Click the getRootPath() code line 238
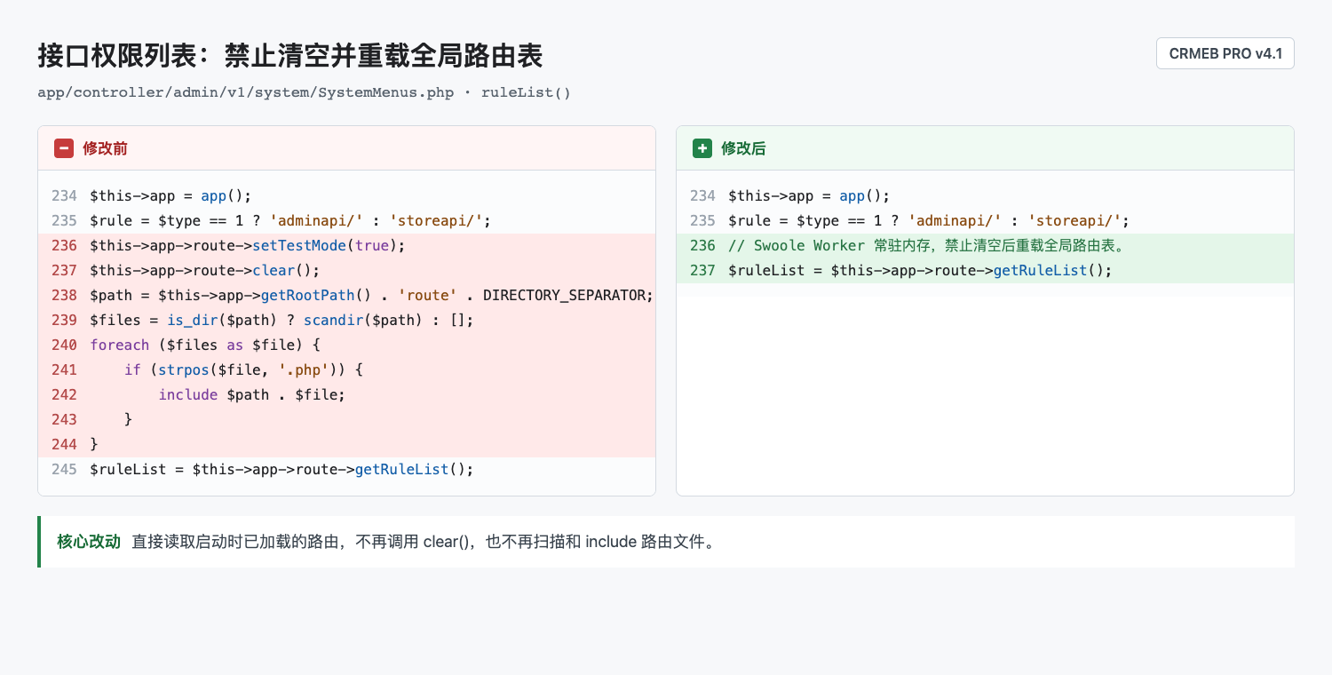The height and width of the screenshot is (675, 1332). pyautogui.click(x=346, y=295)
